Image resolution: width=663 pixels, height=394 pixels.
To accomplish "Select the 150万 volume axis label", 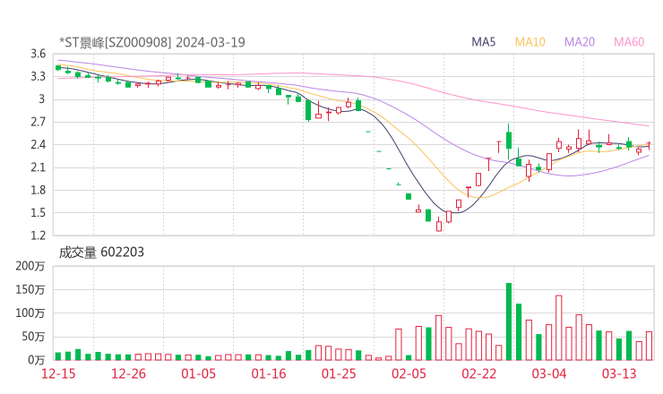I will tap(30, 290).
